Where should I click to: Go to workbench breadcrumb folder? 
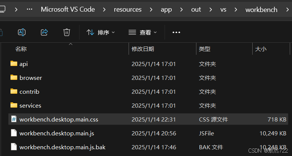coord(262,9)
